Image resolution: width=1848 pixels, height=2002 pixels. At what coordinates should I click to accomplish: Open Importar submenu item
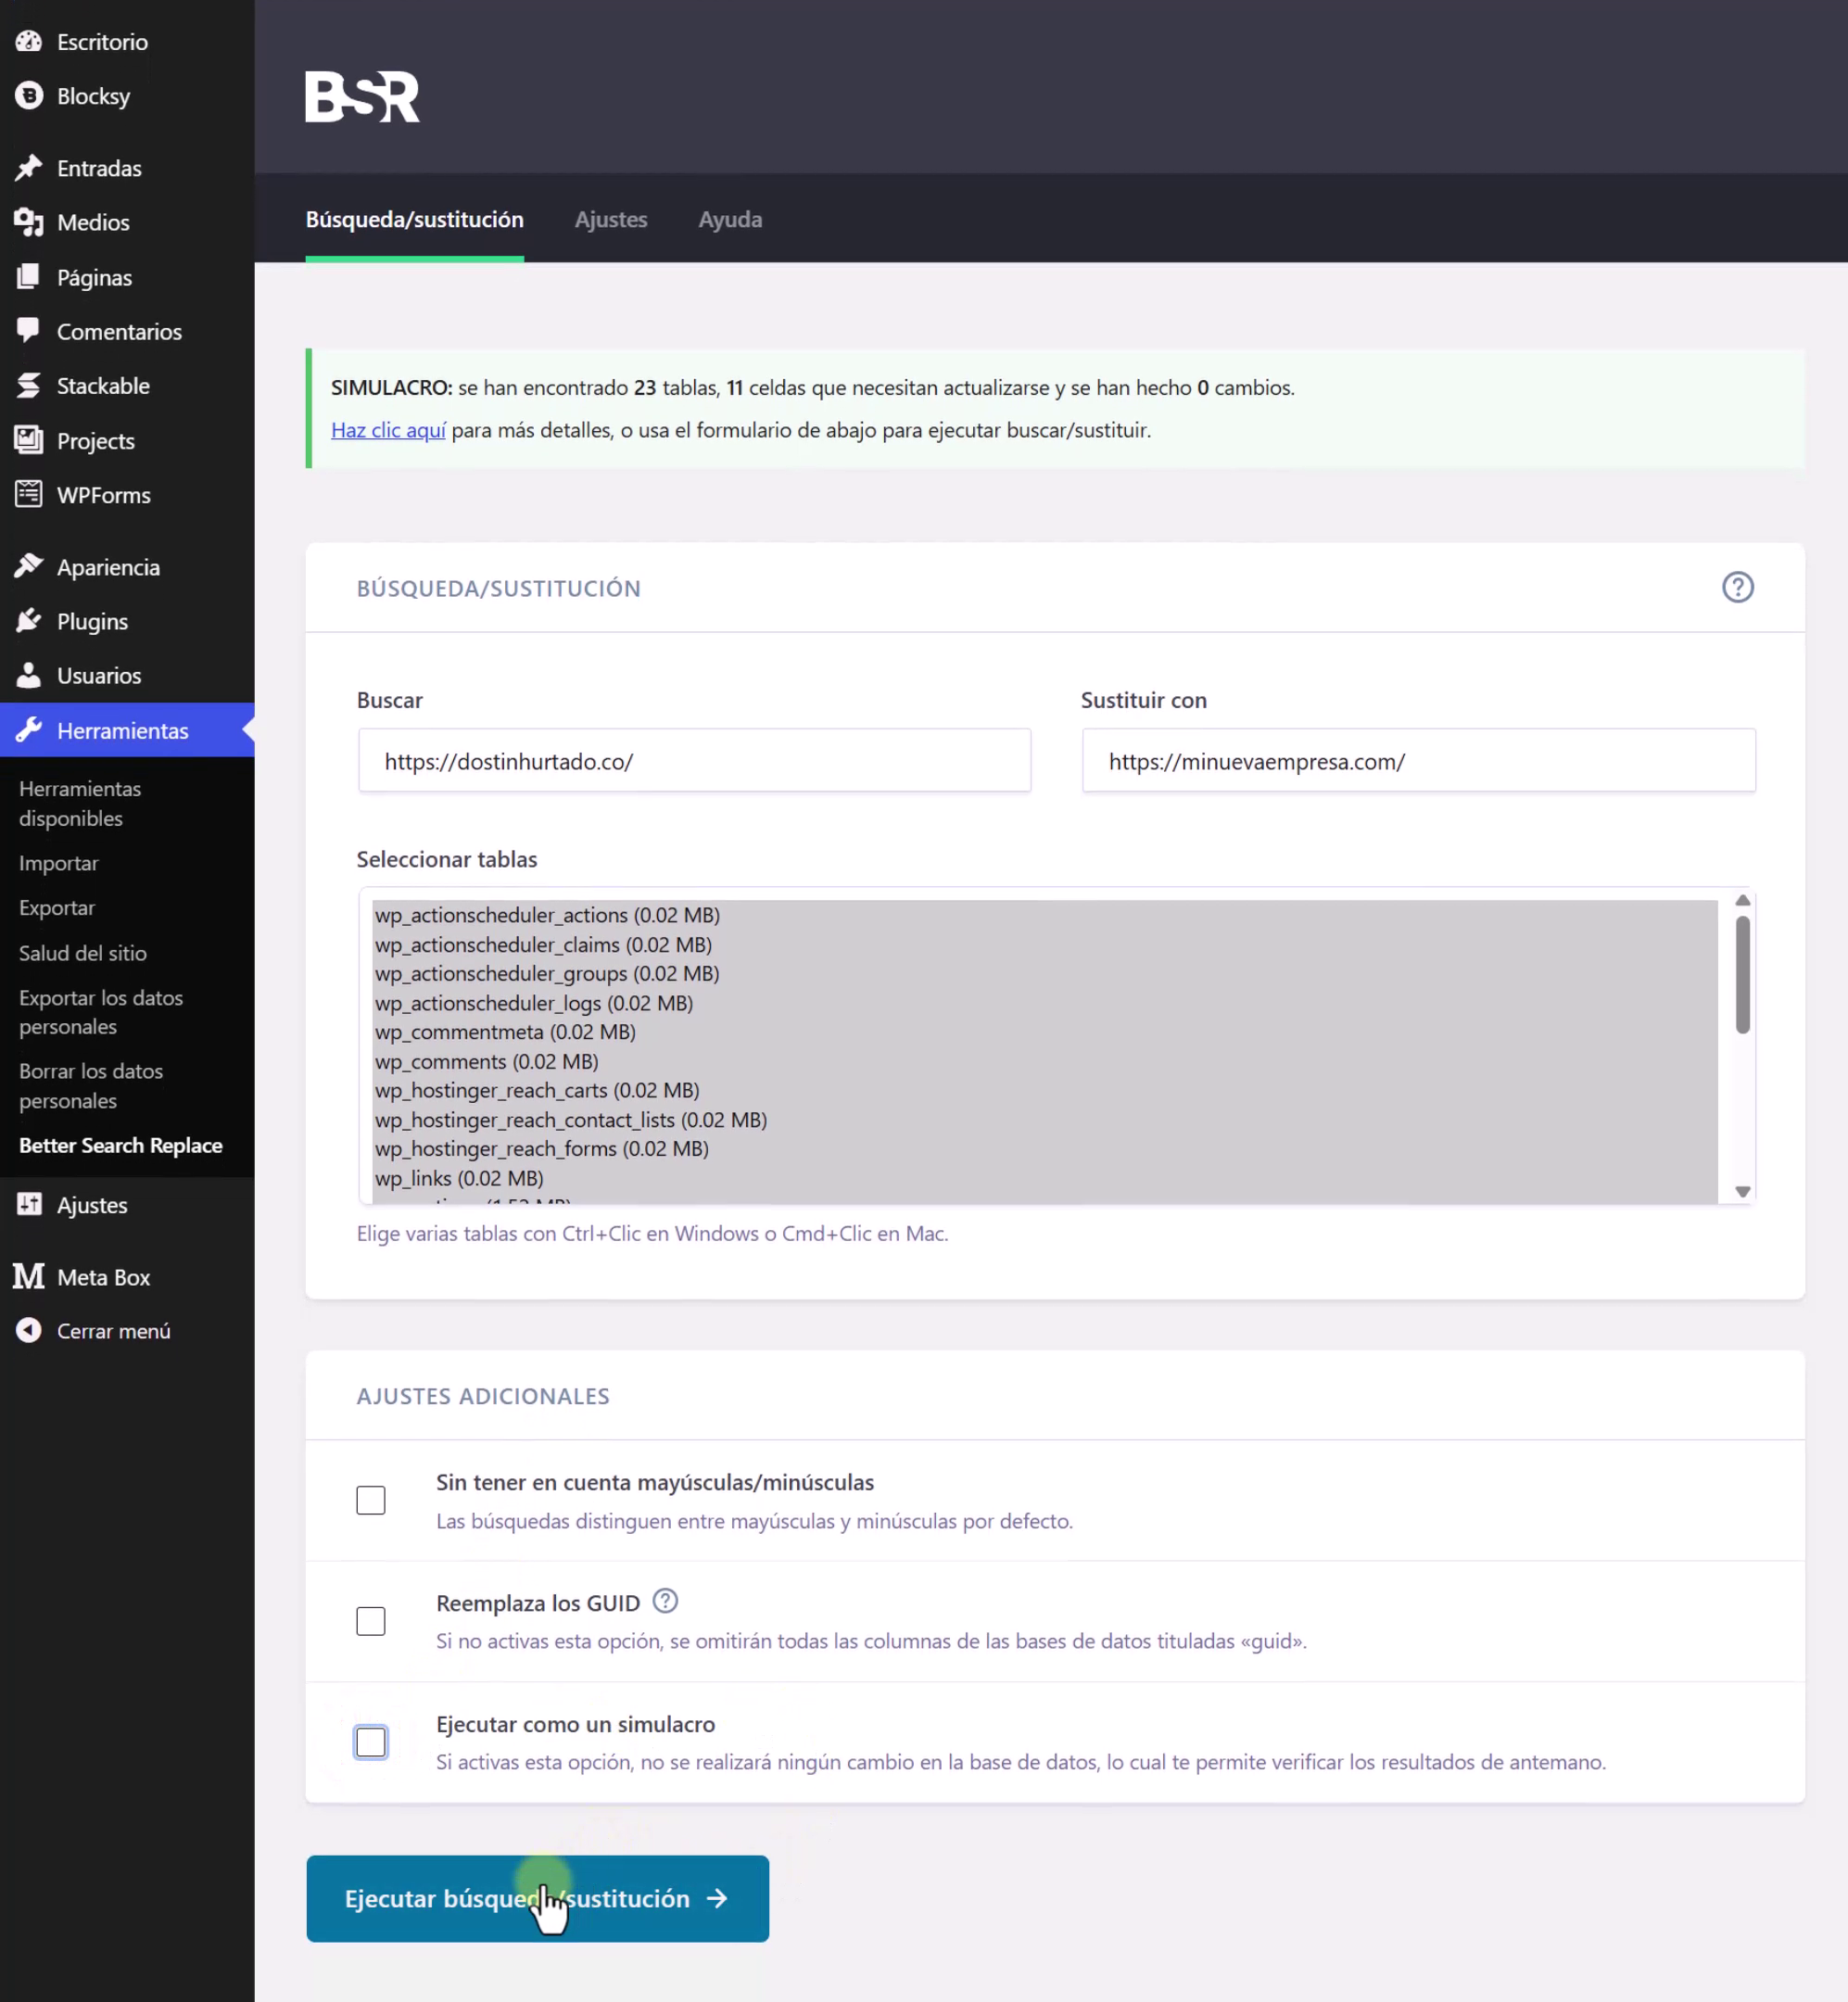[x=59, y=863]
